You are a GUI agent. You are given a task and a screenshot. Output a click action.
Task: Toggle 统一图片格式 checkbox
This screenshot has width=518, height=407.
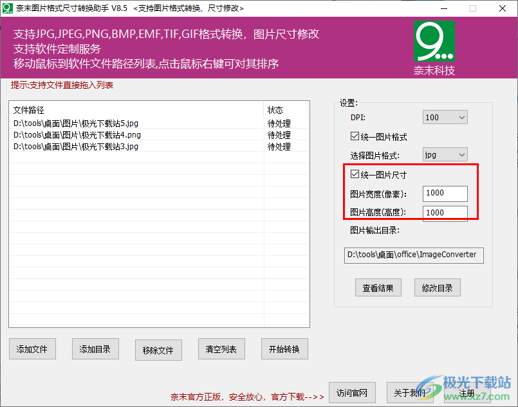click(x=355, y=136)
